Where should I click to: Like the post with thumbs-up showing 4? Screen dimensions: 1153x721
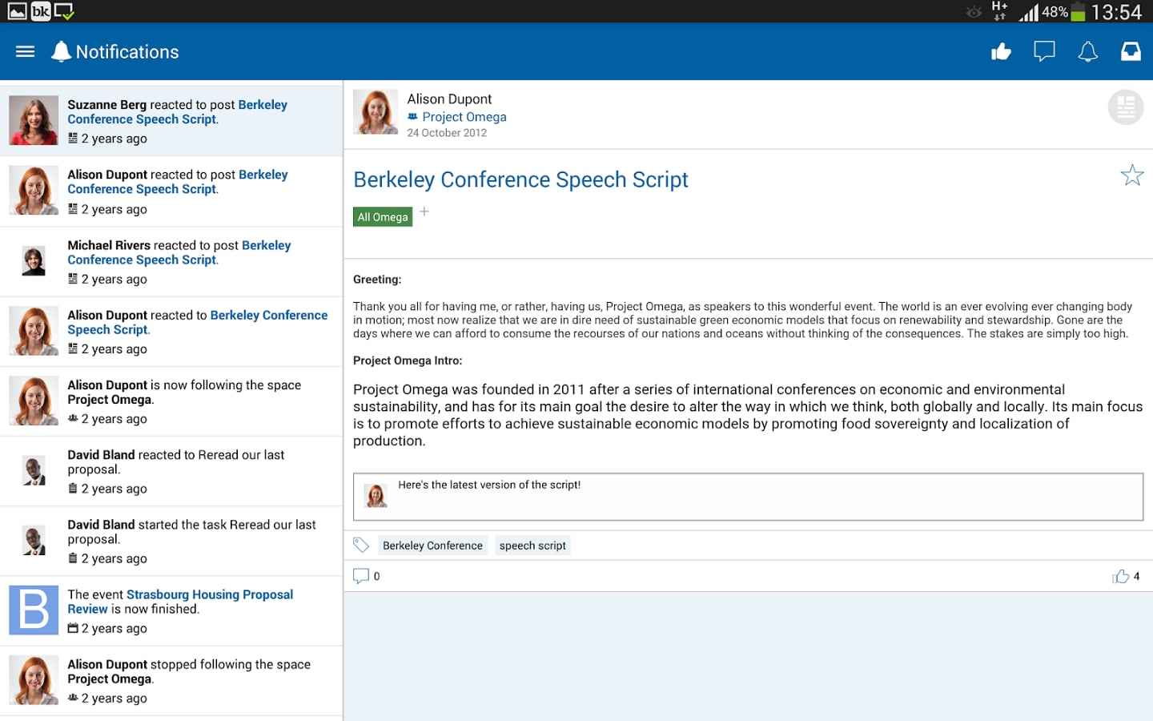[x=1121, y=576]
